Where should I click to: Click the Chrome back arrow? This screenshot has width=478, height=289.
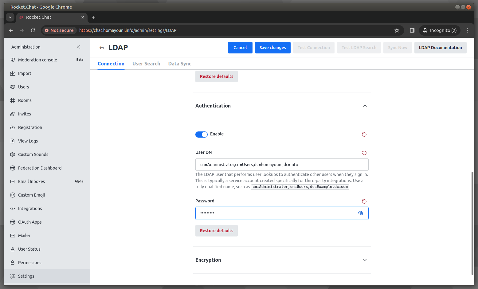click(x=11, y=30)
